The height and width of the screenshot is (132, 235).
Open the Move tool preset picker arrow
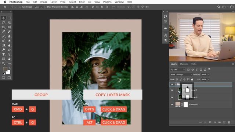(x=16, y=7)
